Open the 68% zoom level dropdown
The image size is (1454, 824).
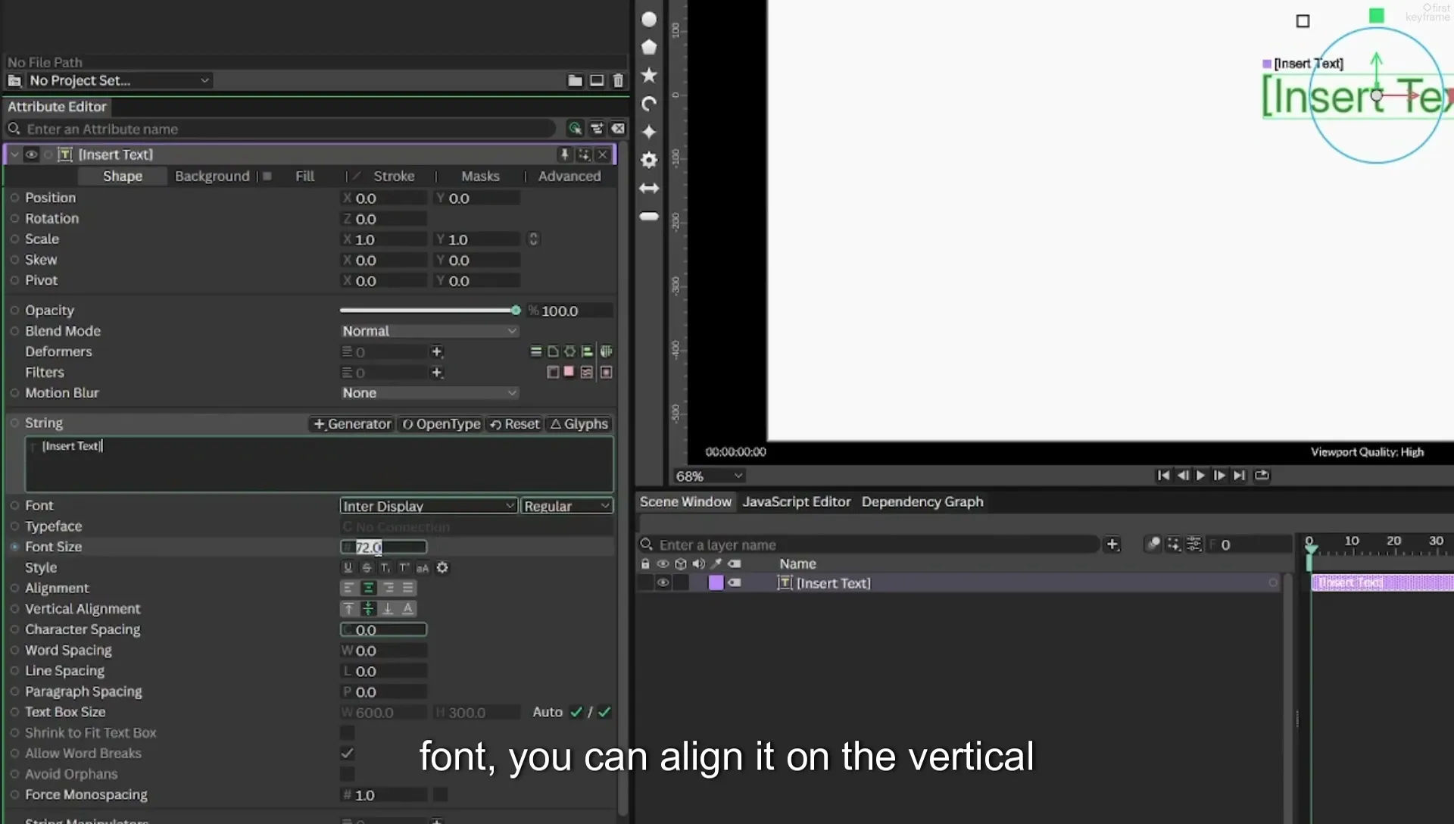click(709, 476)
